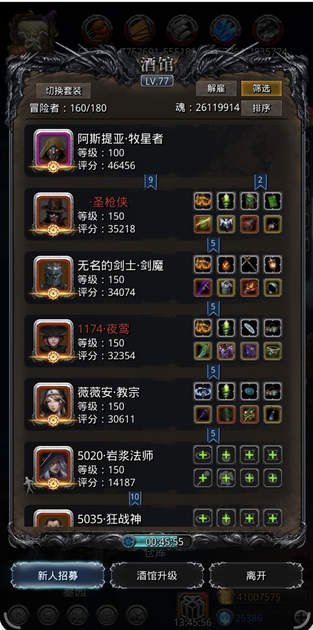The height and width of the screenshot is (630, 313).
Task: Click 薇薇安·教宗's blue vortex skill icon
Action: click(203, 392)
